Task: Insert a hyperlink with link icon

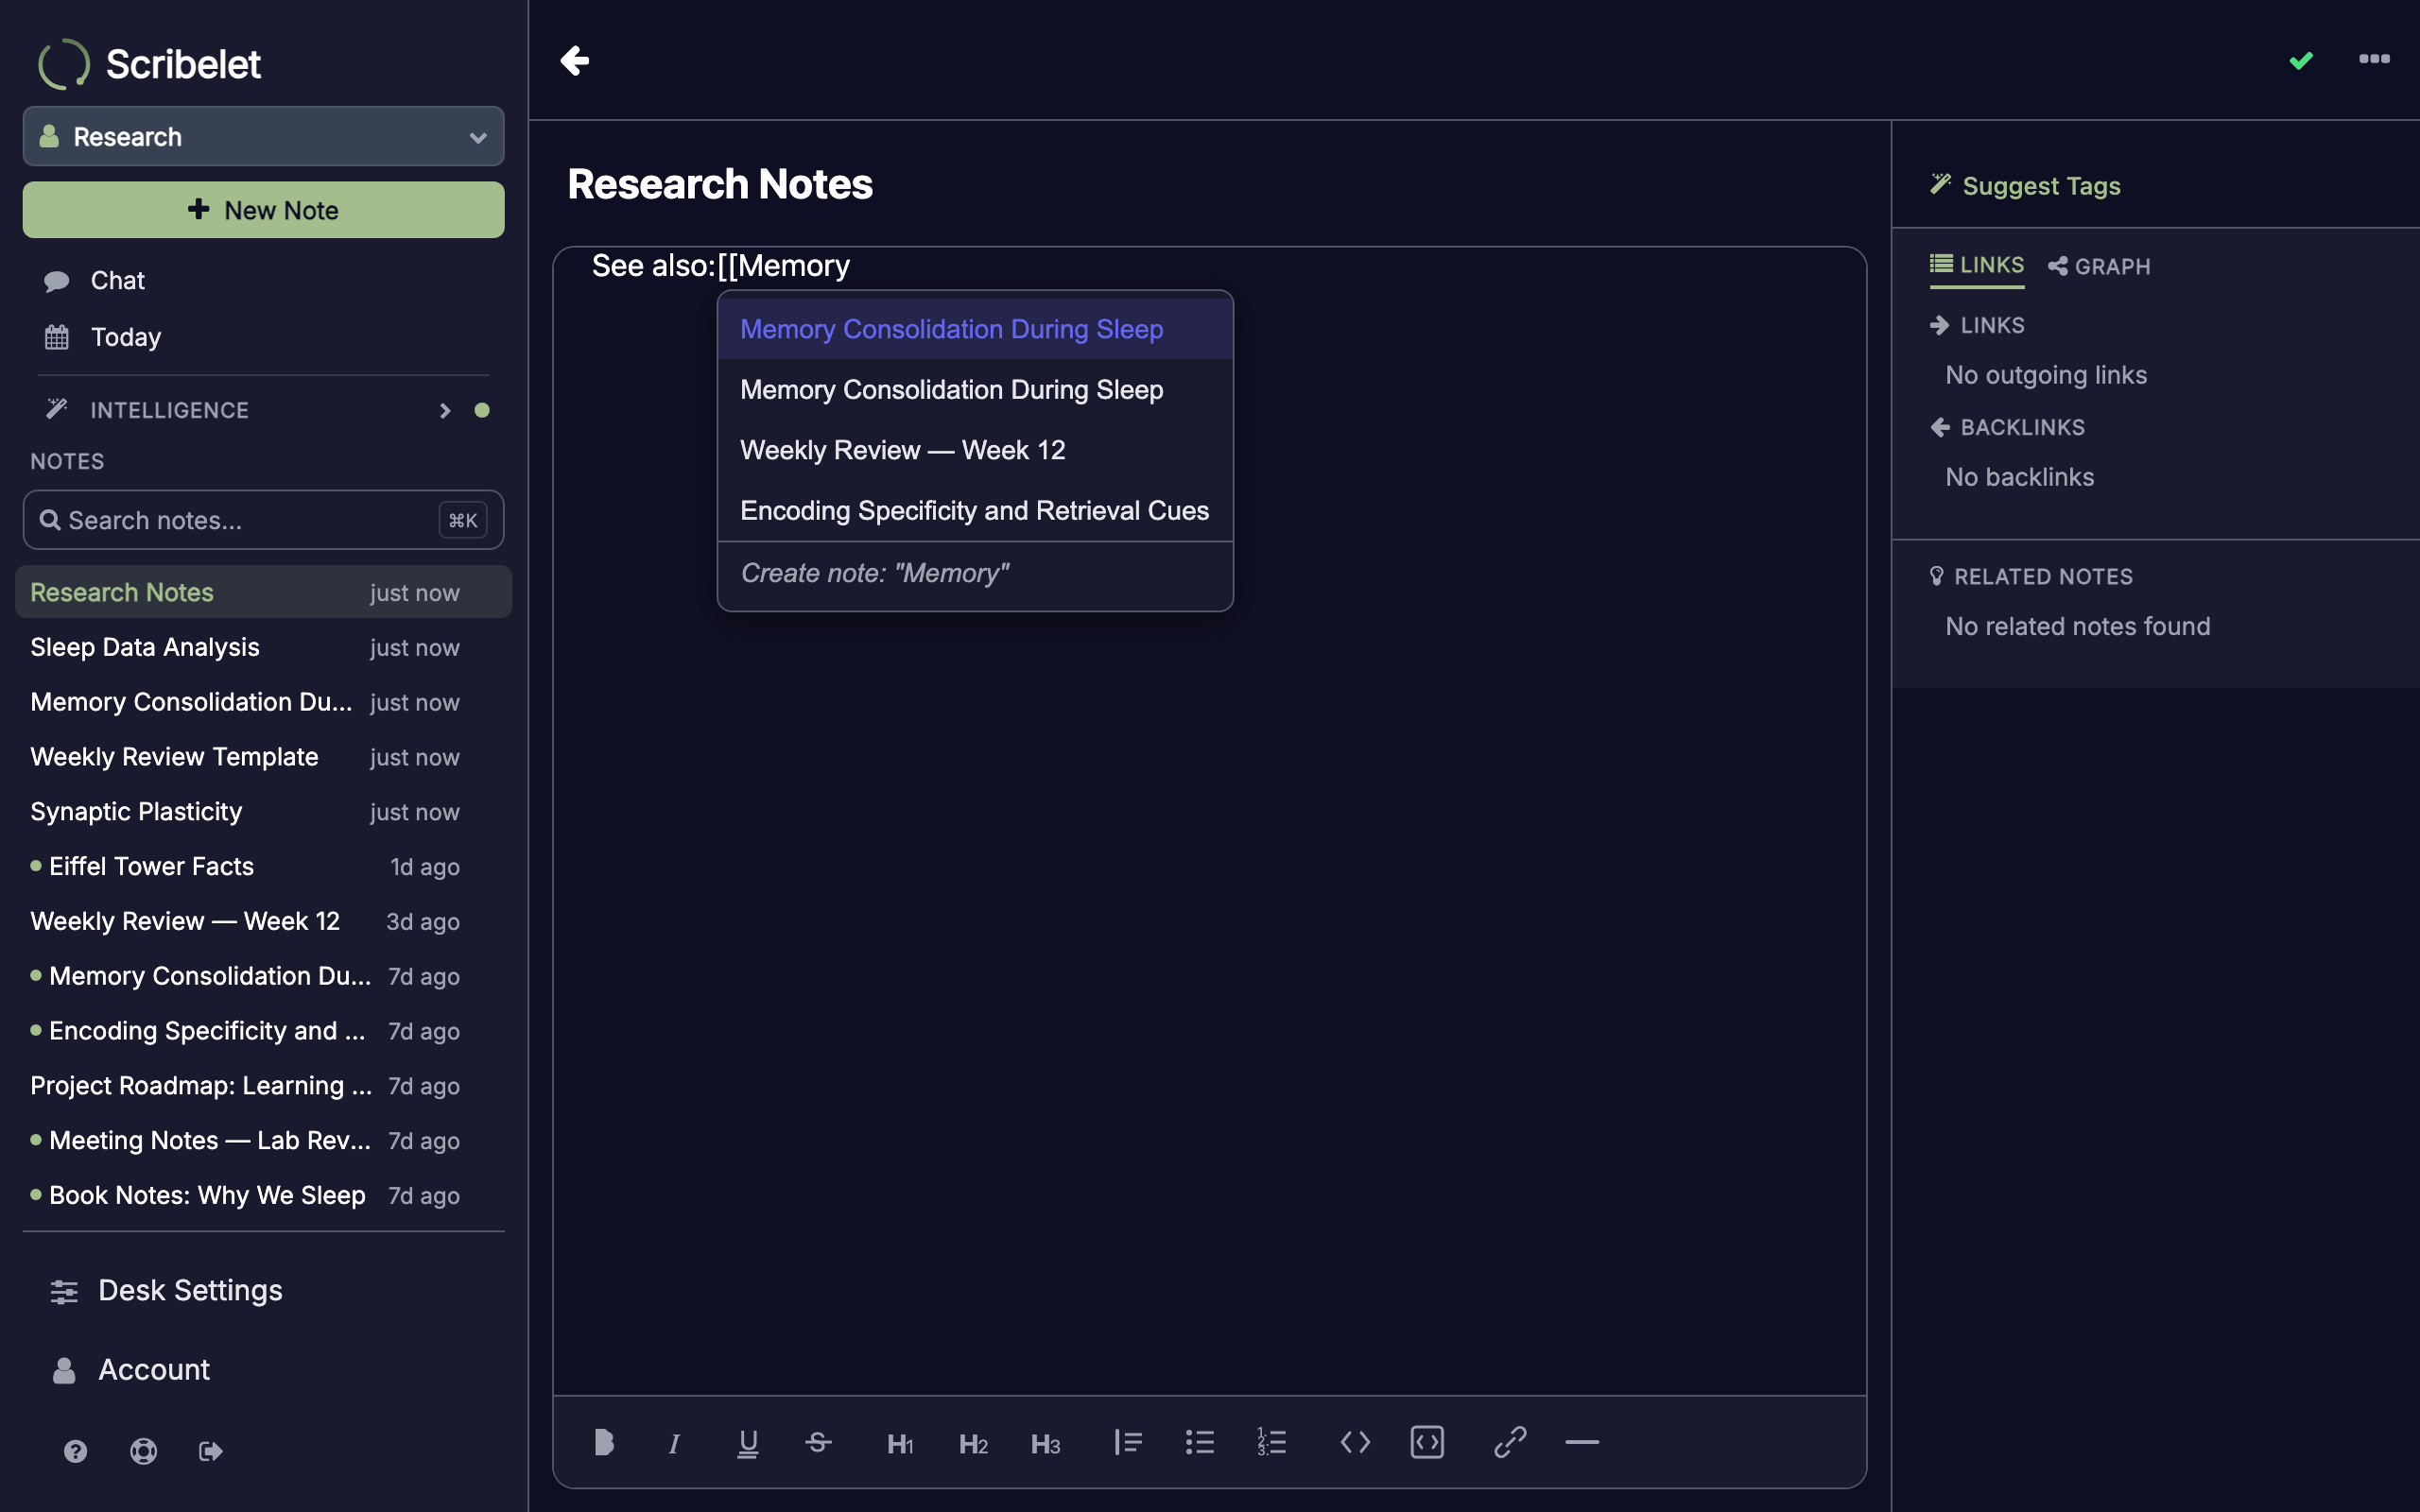Action: [x=1510, y=1442]
